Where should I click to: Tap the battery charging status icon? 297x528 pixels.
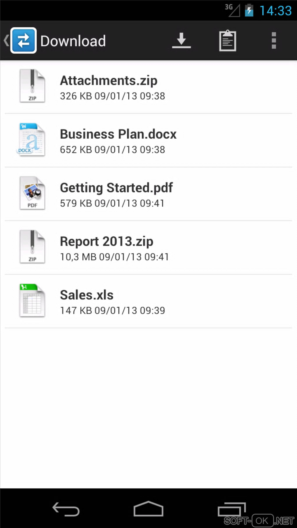point(249,10)
